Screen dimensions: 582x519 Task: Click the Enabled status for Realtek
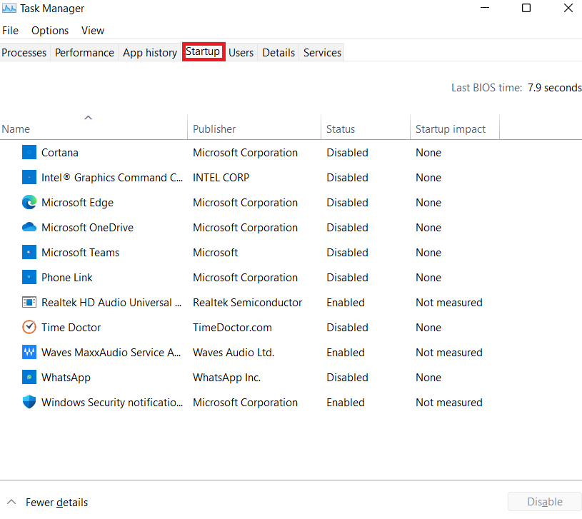[346, 303]
